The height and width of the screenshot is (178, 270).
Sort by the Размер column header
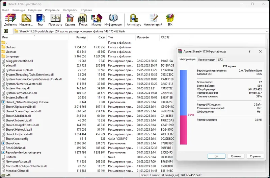pos(78,37)
